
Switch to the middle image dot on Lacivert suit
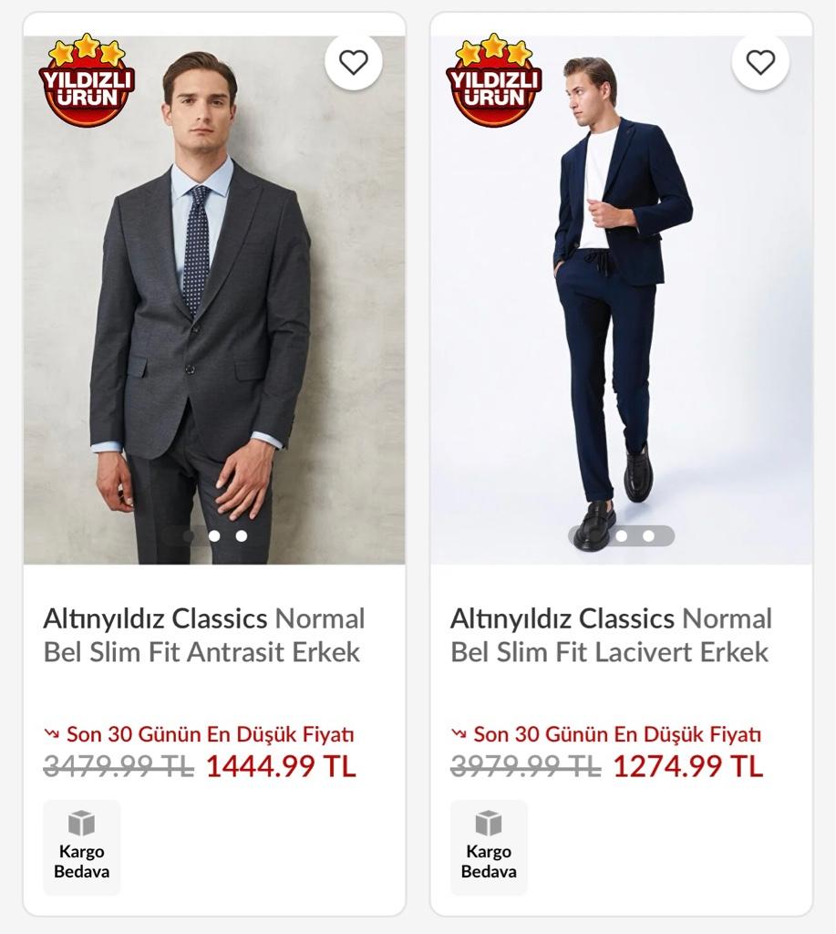621,536
